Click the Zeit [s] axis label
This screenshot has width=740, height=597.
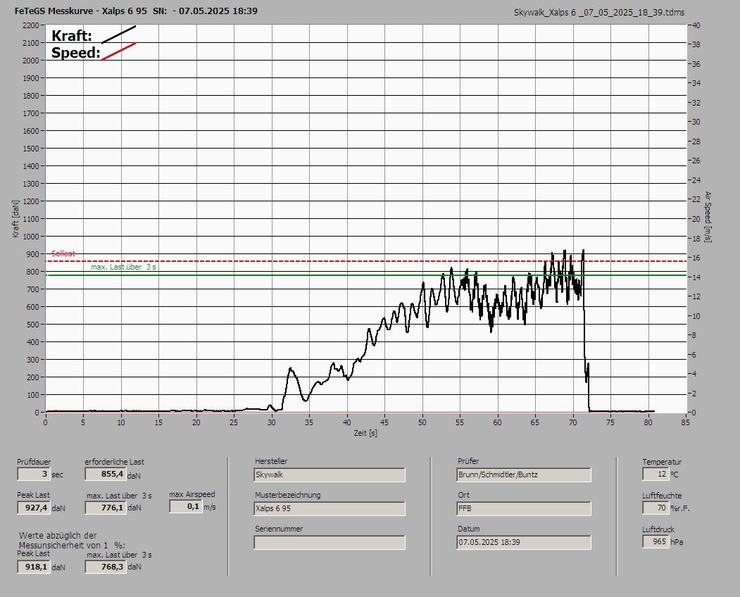click(365, 433)
